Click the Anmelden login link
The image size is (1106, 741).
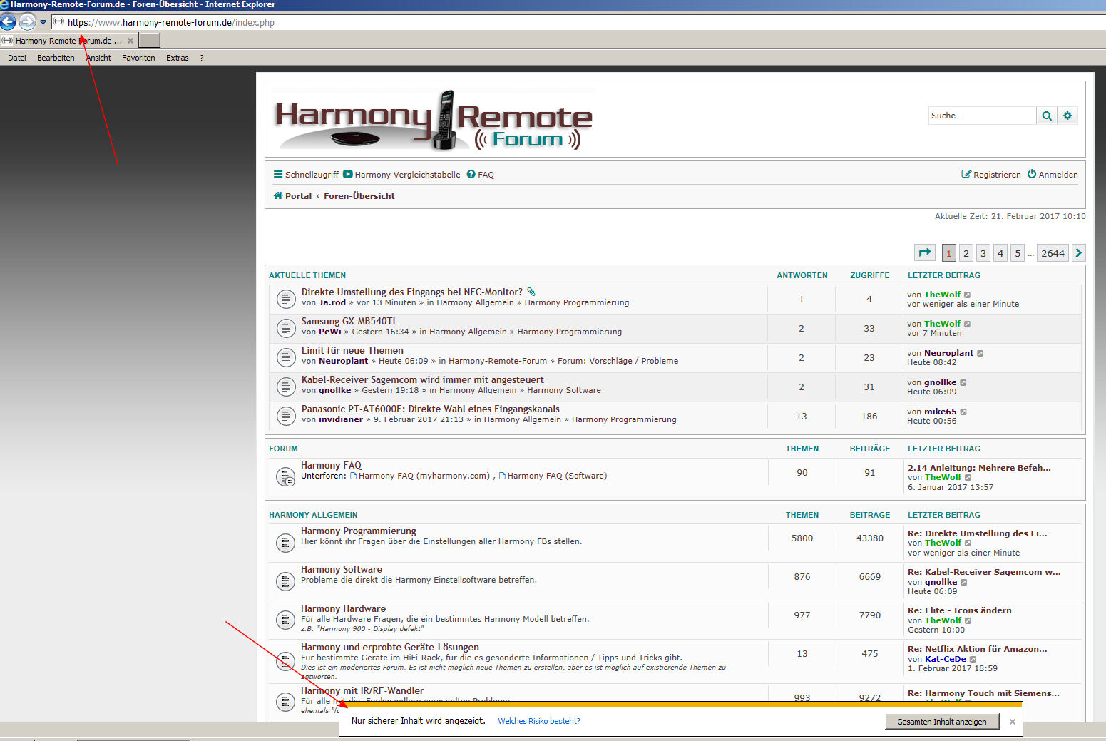[1053, 175]
